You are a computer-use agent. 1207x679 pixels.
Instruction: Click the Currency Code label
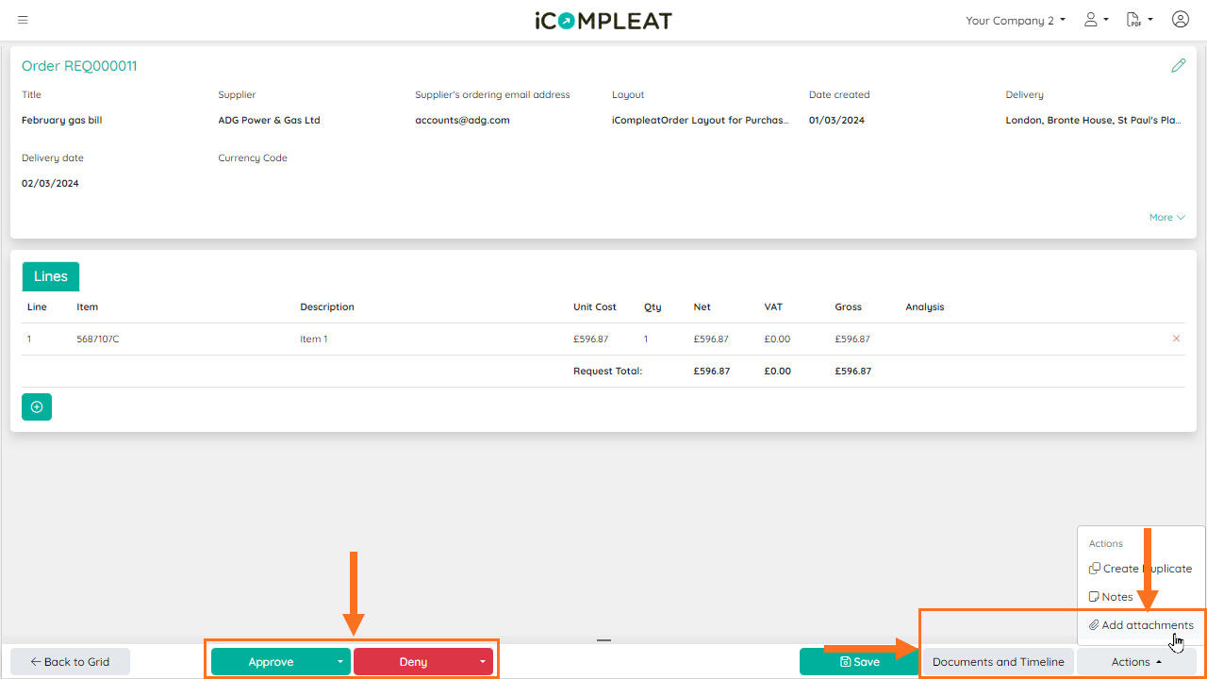pyautogui.click(x=253, y=158)
